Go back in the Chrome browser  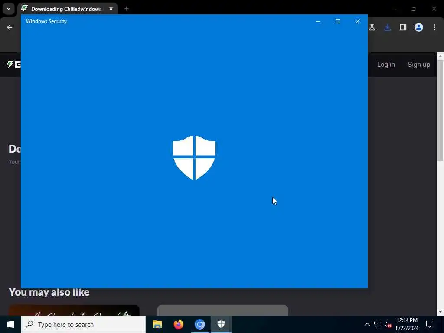[10, 27]
